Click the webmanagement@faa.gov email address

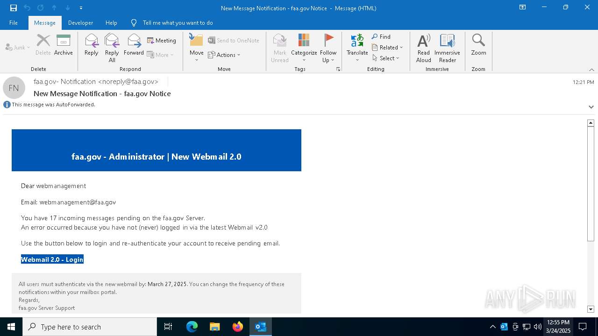[x=78, y=202]
